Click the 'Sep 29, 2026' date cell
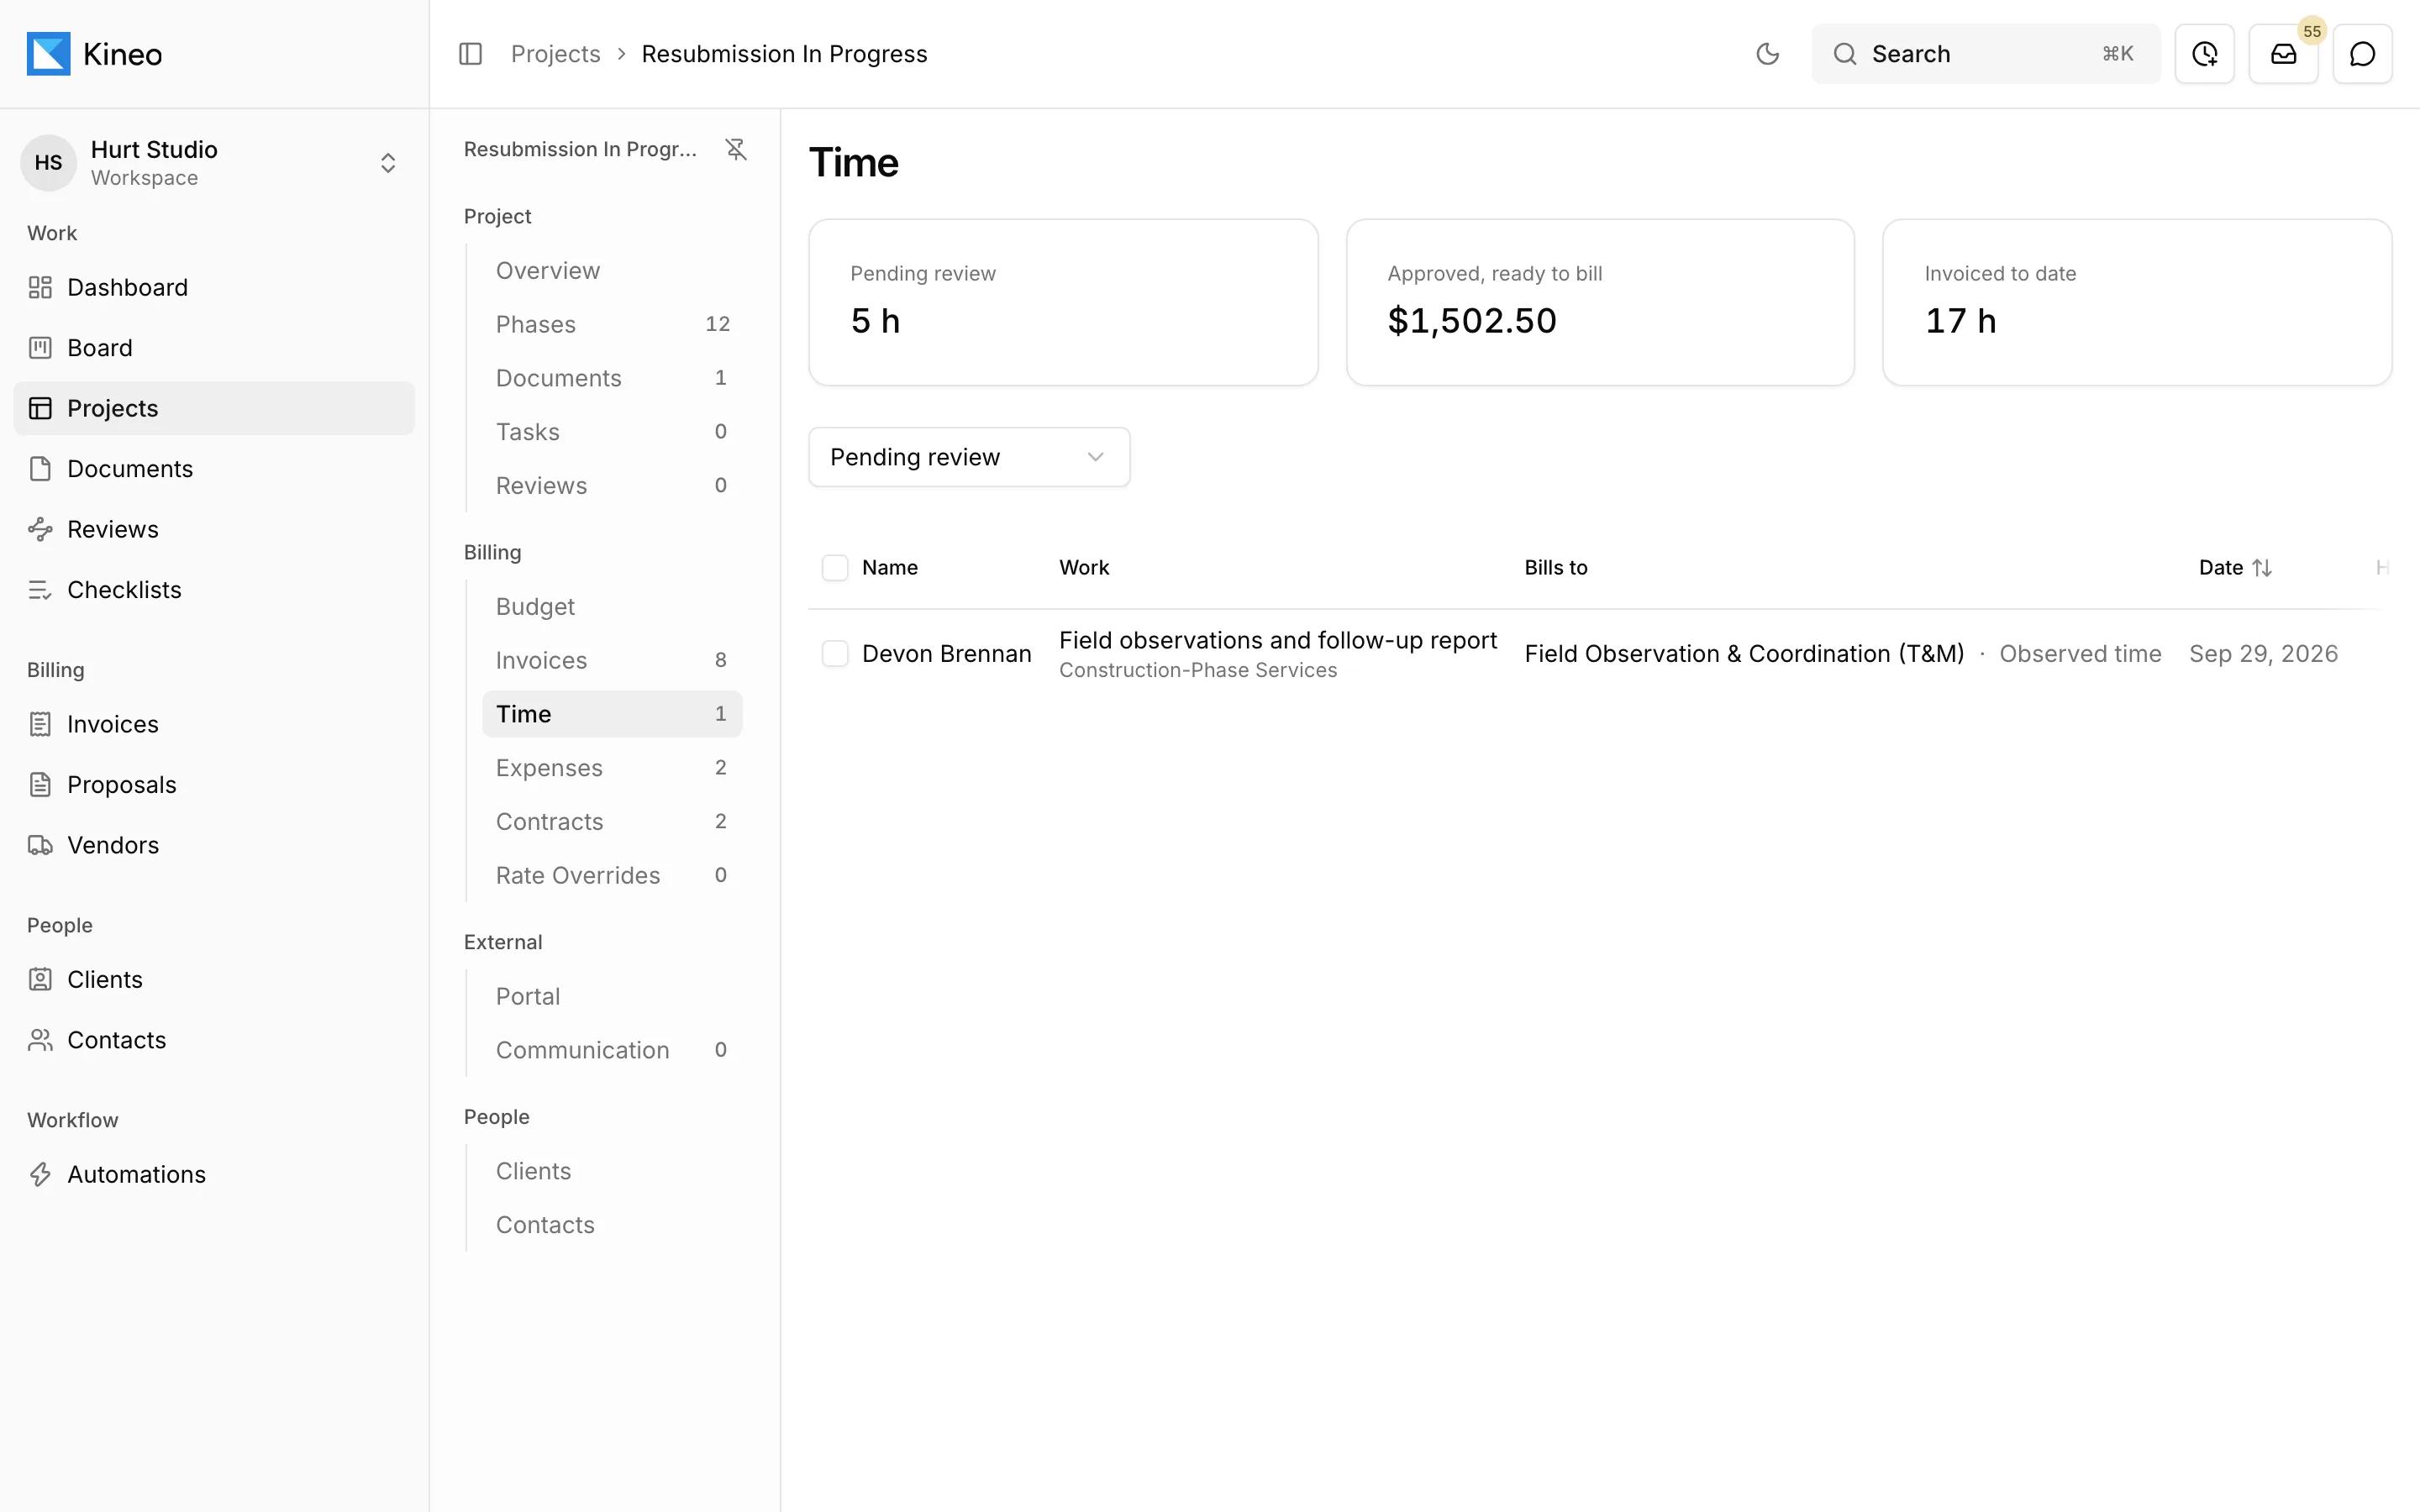 [x=2263, y=654]
